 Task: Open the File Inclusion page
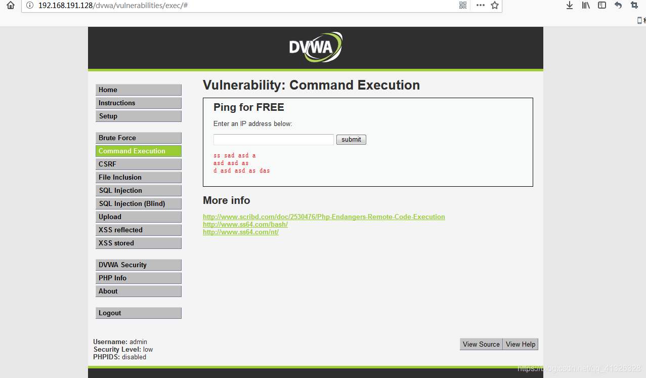point(138,177)
